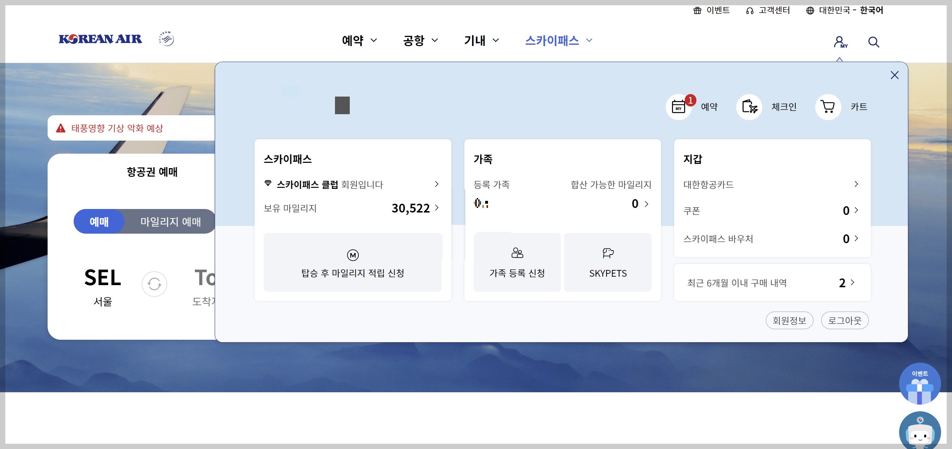Click the 체크인 check-in icon
This screenshot has width=952, height=449.
click(750, 107)
